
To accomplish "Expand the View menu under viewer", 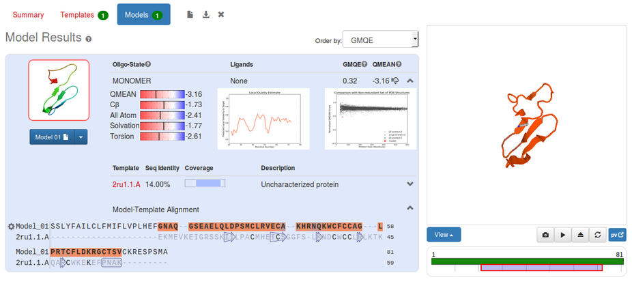I will click(444, 234).
